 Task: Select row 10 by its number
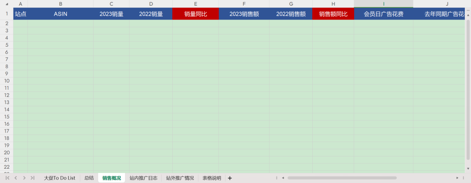pyautogui.click(x=7, y=81)
